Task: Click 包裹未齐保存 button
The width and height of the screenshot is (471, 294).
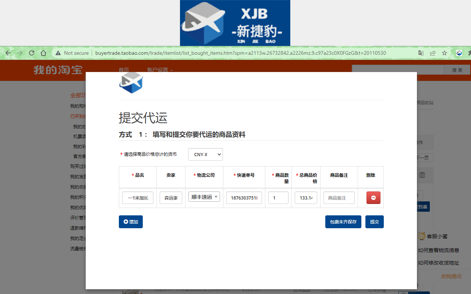Action: 343,222
